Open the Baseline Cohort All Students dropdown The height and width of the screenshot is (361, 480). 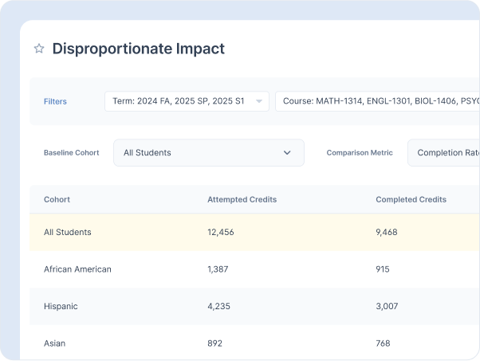(208, 152)
